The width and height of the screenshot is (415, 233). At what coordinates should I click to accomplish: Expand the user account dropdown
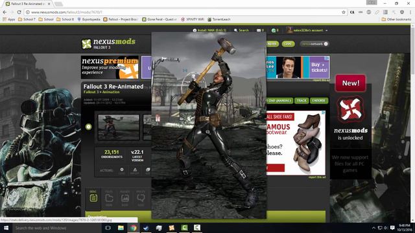tap(307, 30)
